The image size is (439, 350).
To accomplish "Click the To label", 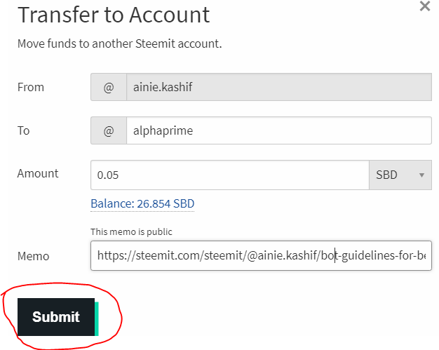I will point(24,130).
